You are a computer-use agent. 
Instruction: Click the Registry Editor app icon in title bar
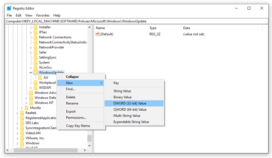[9, 8]
